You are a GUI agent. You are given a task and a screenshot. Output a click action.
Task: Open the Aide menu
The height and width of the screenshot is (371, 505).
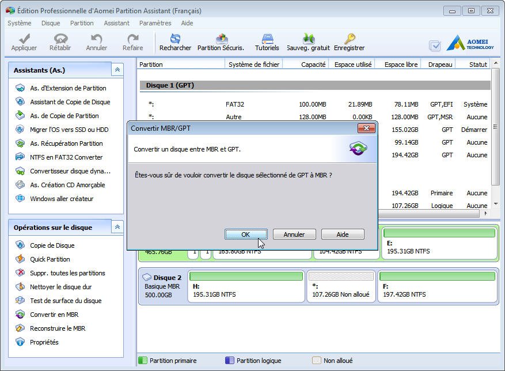(x=187, y=23)
